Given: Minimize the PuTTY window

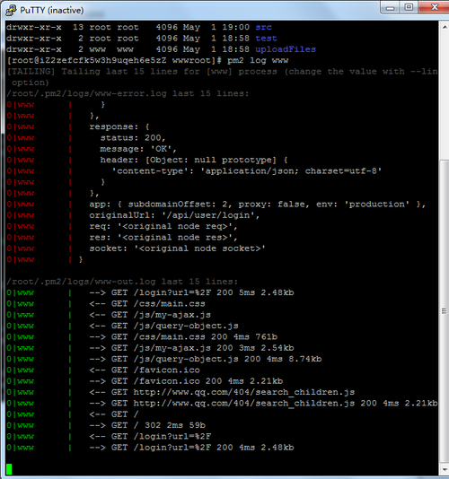Looking at the screenshot, I should [x=390, y=7].
